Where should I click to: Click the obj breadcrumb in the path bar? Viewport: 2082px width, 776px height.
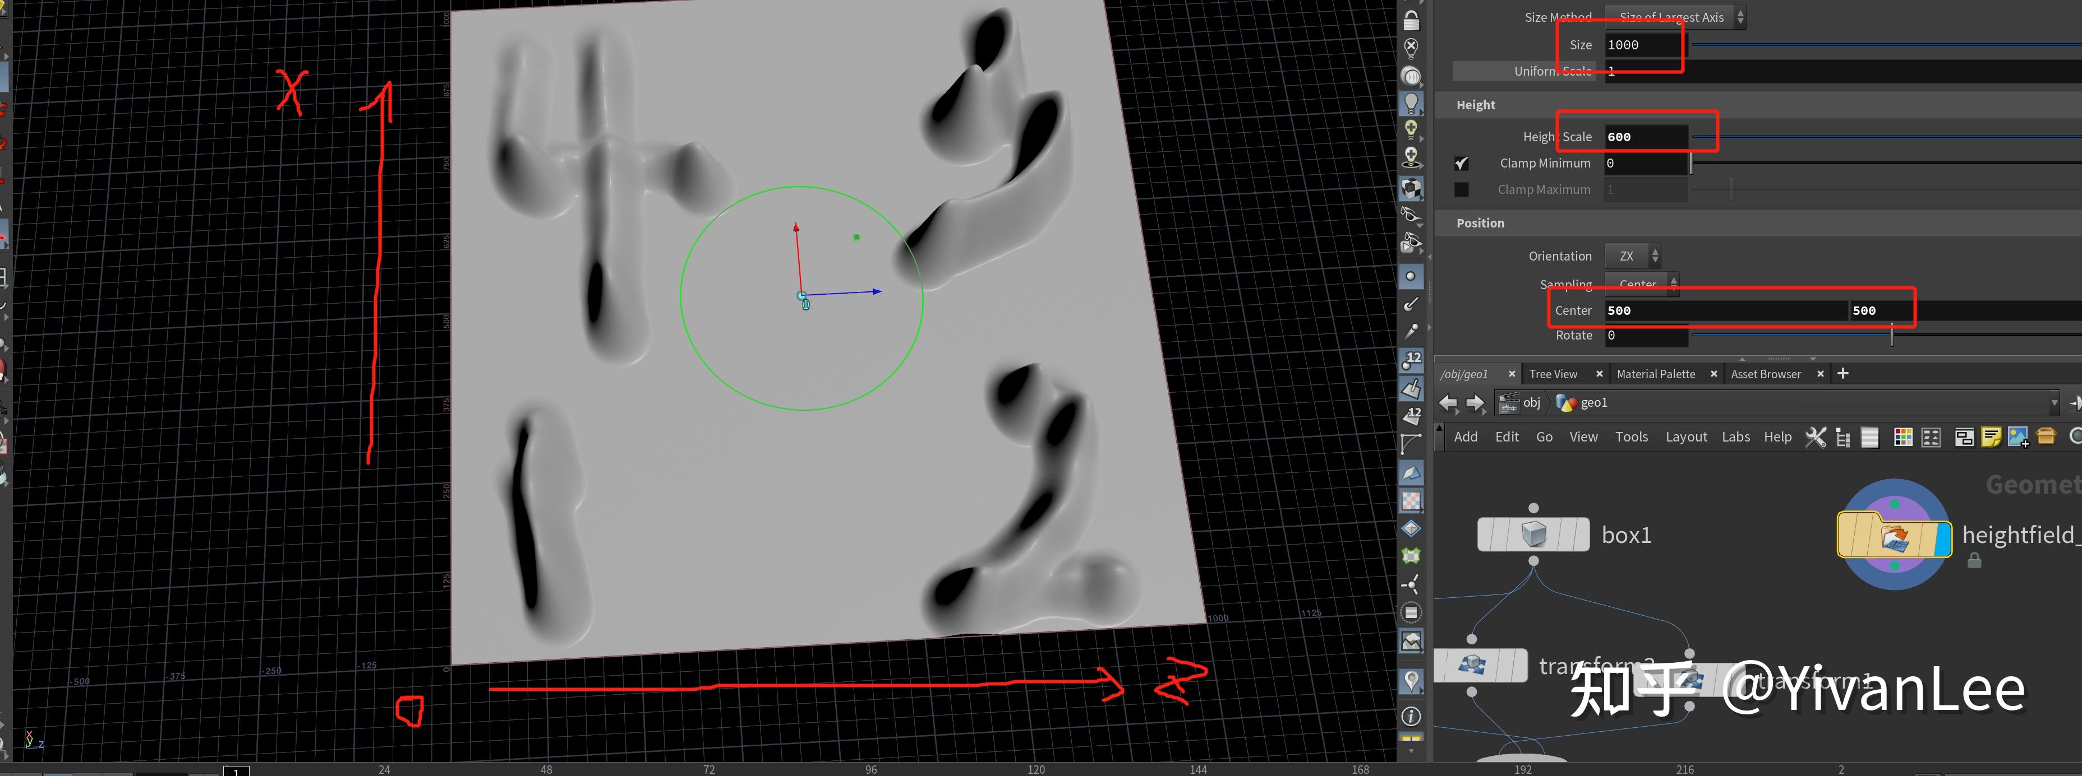coord(1530,402)
